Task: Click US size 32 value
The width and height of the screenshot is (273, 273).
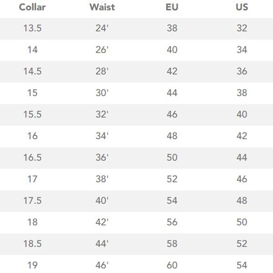Action: (x=242, y=28)
